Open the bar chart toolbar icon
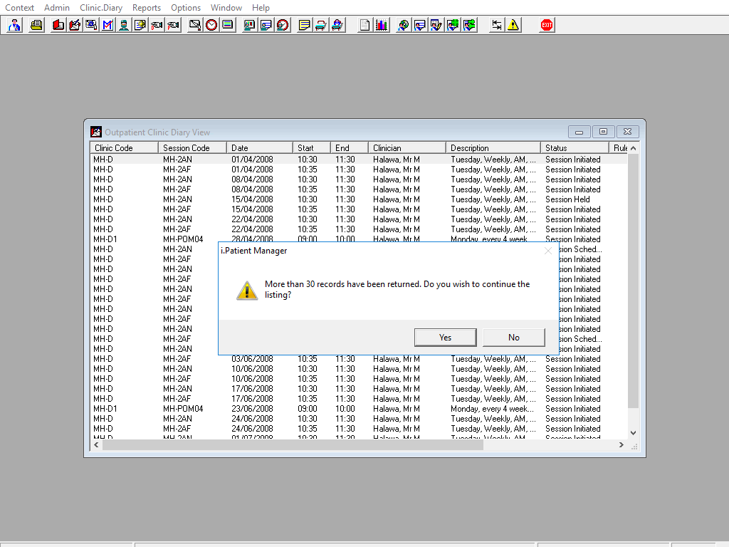Image resolution: width=729 pixels, height=547 pixels. click(382, 25)
